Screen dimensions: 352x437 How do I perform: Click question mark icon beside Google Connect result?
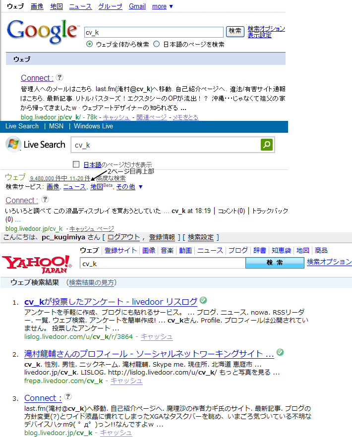[59, 77]
